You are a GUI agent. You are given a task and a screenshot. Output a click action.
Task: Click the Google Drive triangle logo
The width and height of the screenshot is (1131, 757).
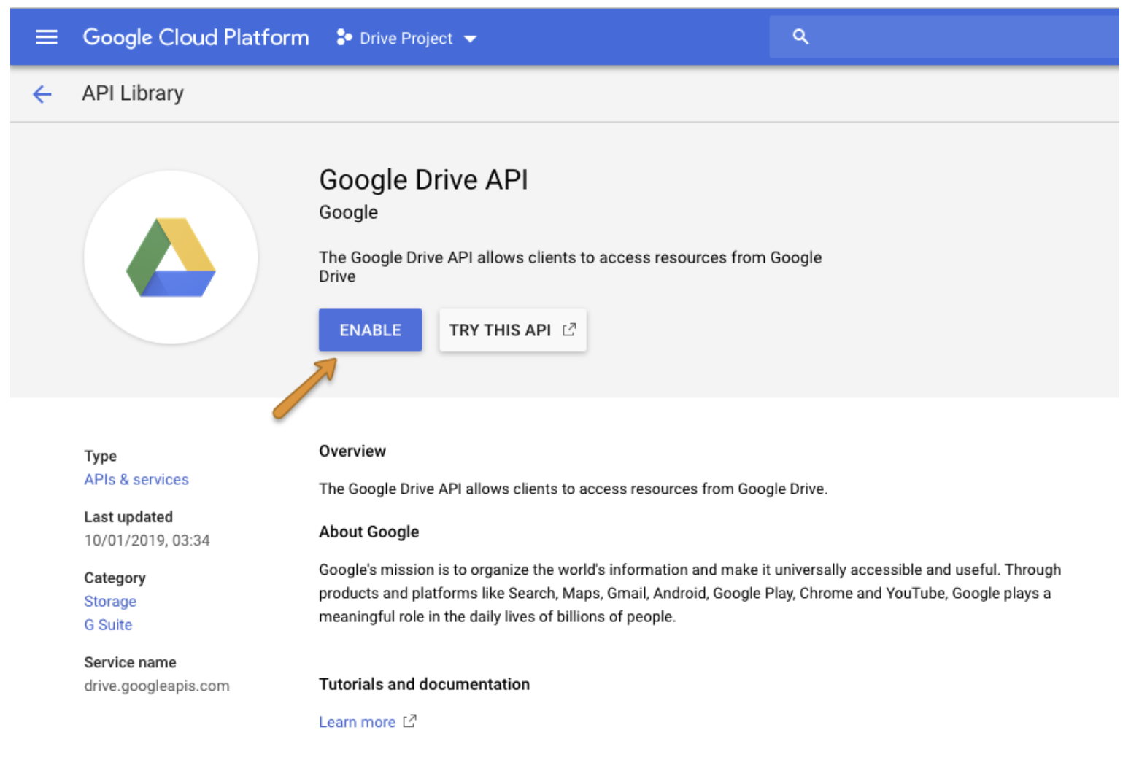pos(171,257)
